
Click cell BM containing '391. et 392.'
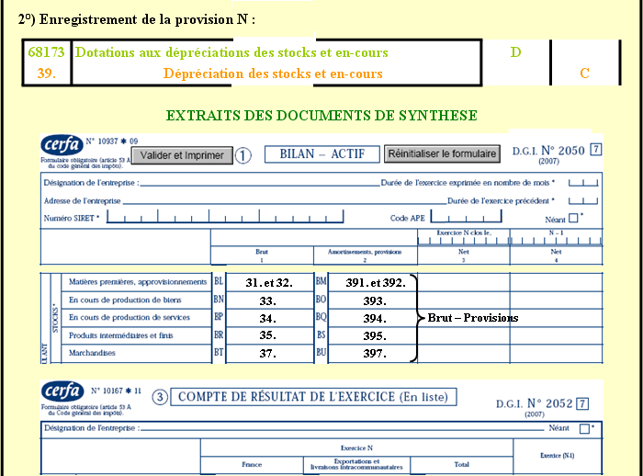[x=372, y=282]
